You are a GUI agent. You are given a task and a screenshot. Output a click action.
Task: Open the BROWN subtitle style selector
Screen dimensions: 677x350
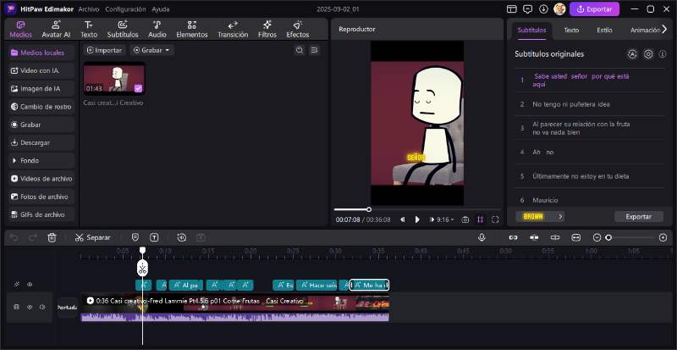[540, 216]
